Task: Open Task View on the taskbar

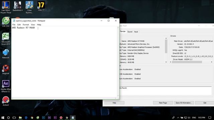Action: click(x=14, y=118)
